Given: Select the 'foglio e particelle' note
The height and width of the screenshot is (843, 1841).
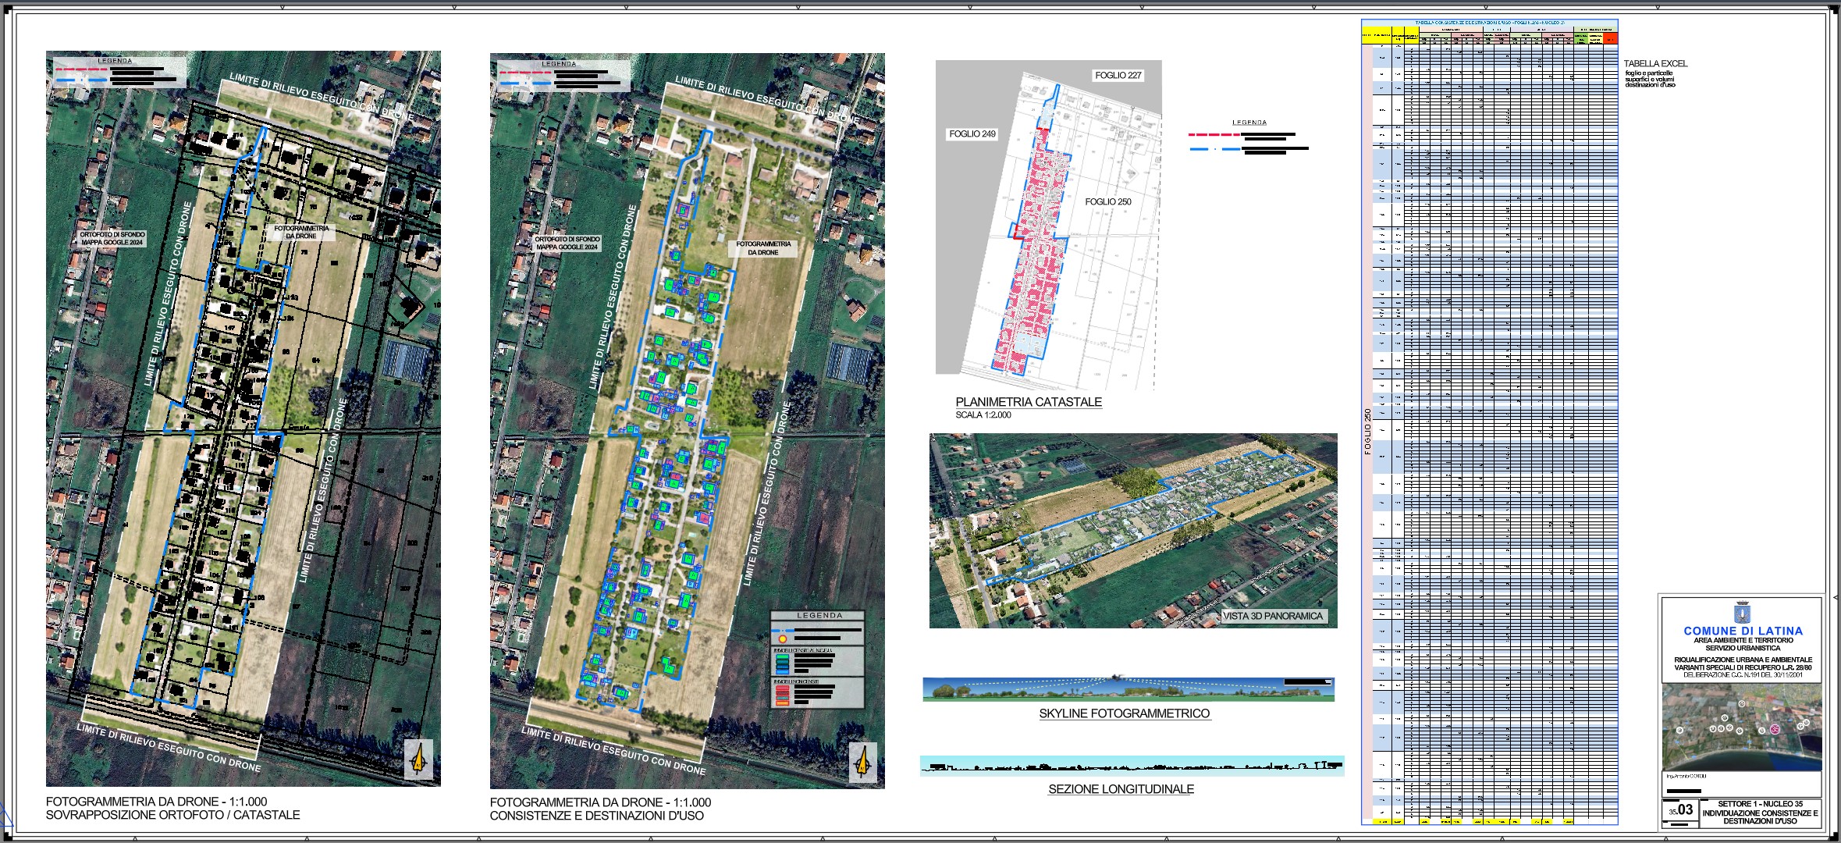Looking at the screenshot, I should pos(1649,73).
